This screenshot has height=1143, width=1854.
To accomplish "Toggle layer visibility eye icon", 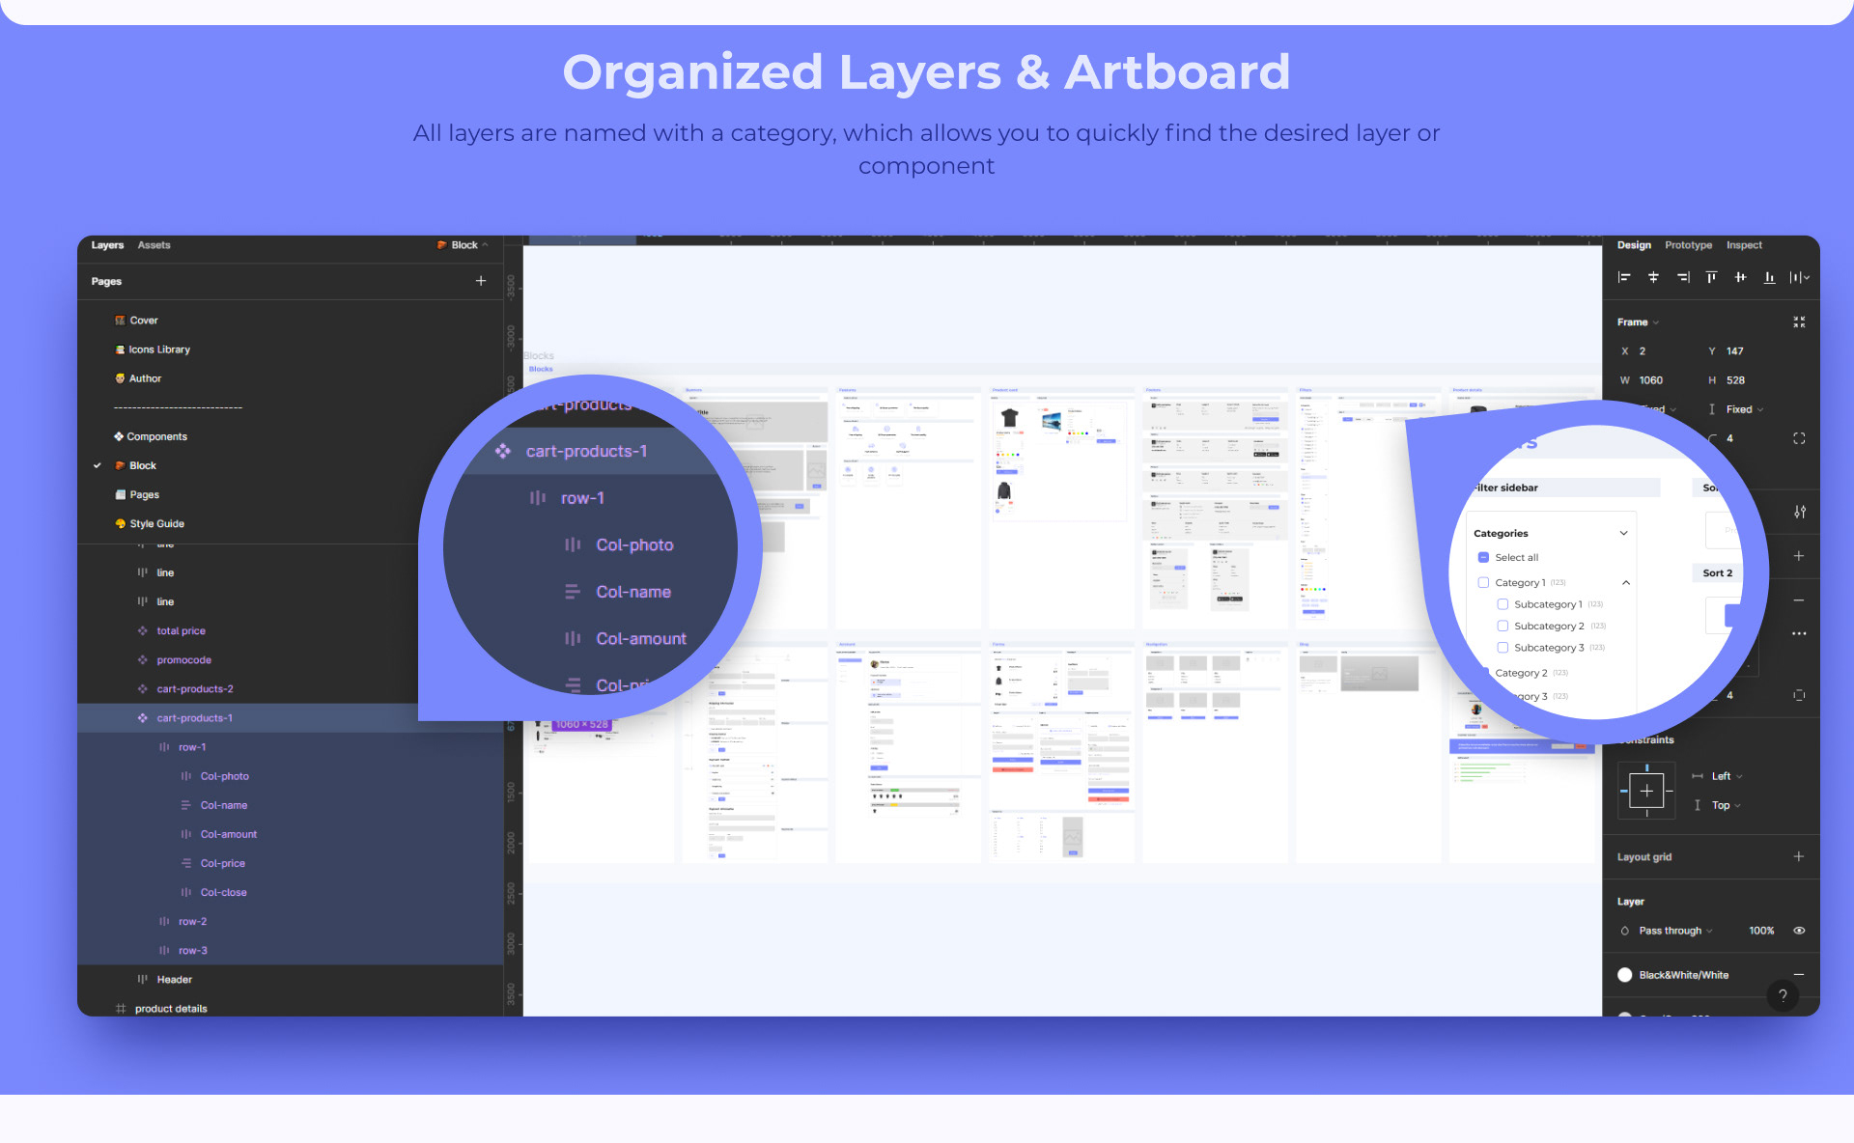I will tap(1799, 931).
